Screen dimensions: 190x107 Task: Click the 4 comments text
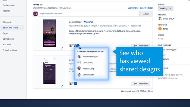(x=136, y=26)
